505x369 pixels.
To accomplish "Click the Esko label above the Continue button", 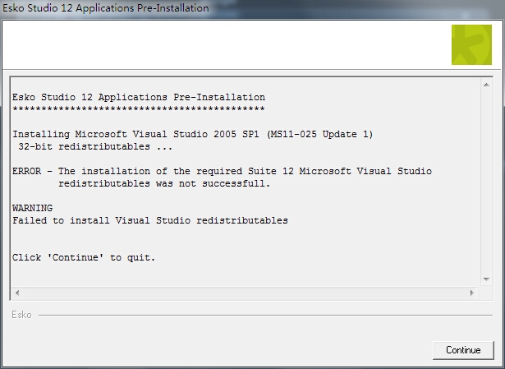I will coord(21,315).
